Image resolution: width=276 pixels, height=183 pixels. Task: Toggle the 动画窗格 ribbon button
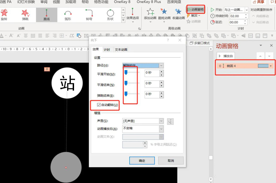tap(195, 9)
